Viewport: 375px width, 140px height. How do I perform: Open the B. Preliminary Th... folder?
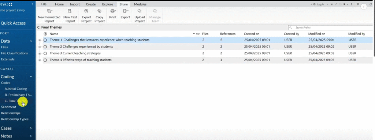[18, 95]
